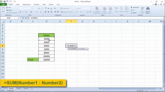Switch to the Review tab
165x92 pixels.
[x=51, y=5]
